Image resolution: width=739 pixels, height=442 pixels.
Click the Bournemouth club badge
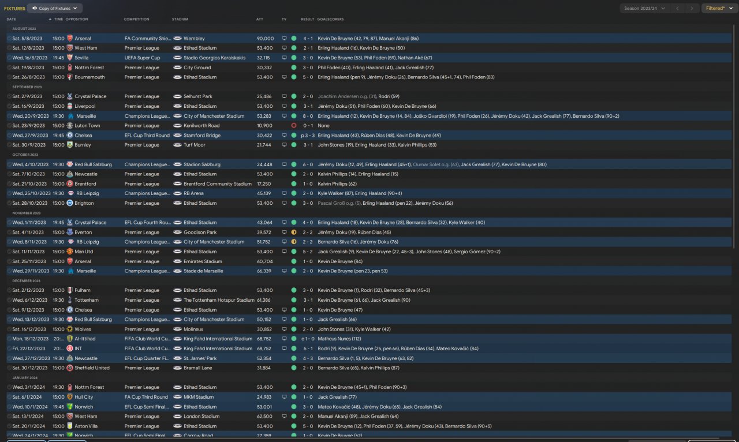(x=70, y=77)
